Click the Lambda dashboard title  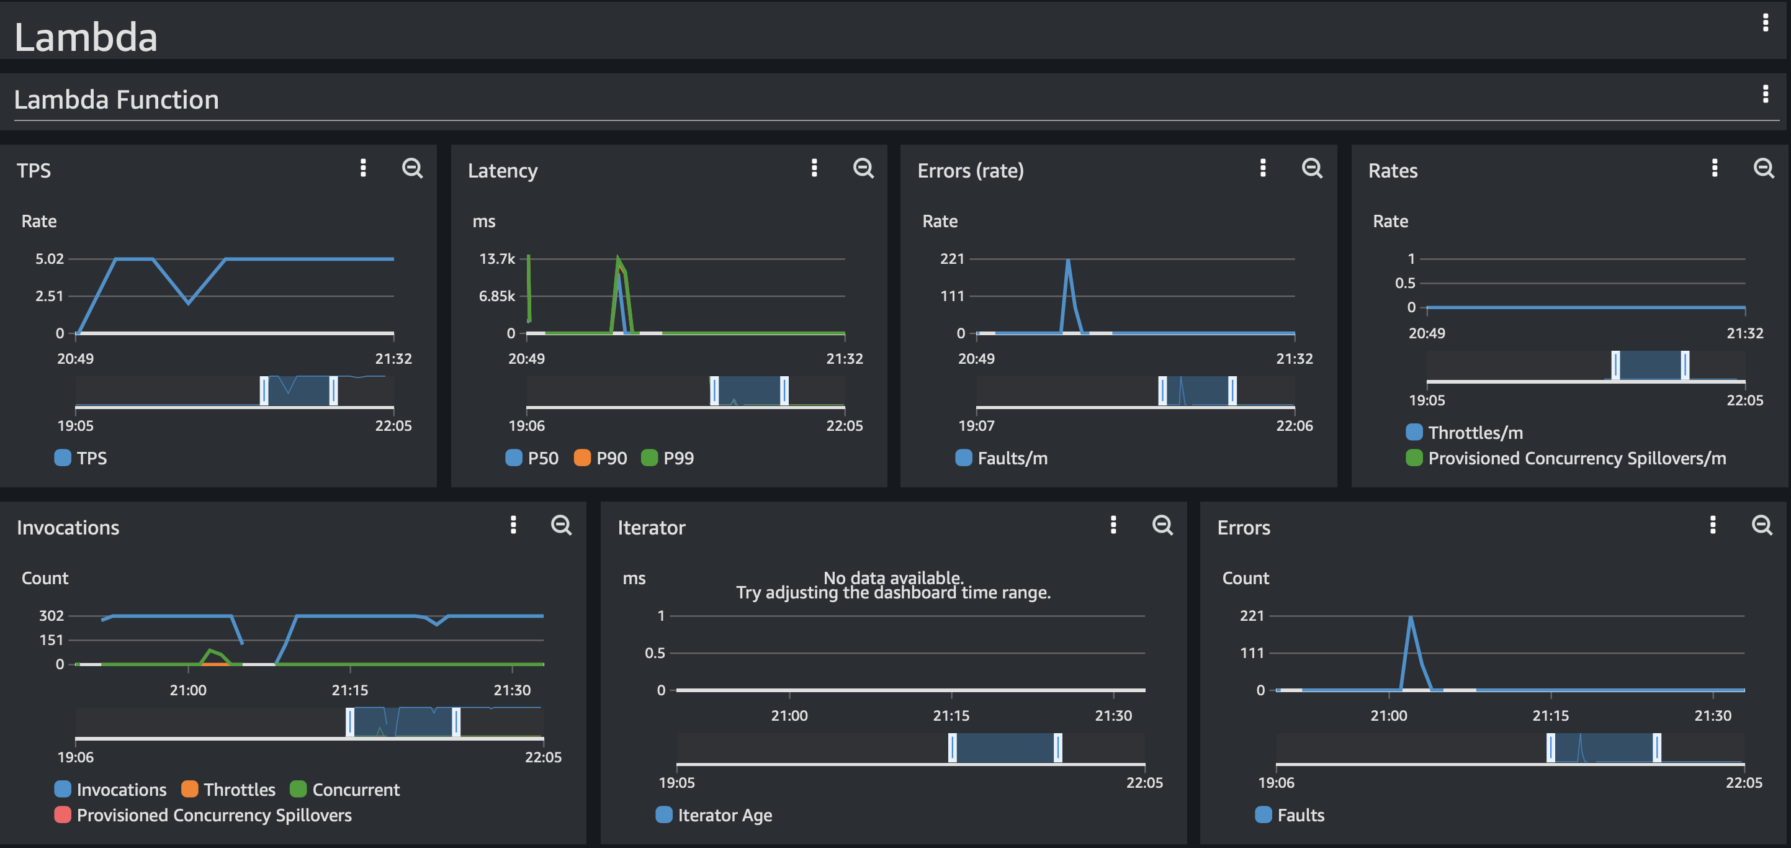click(86, 37)
